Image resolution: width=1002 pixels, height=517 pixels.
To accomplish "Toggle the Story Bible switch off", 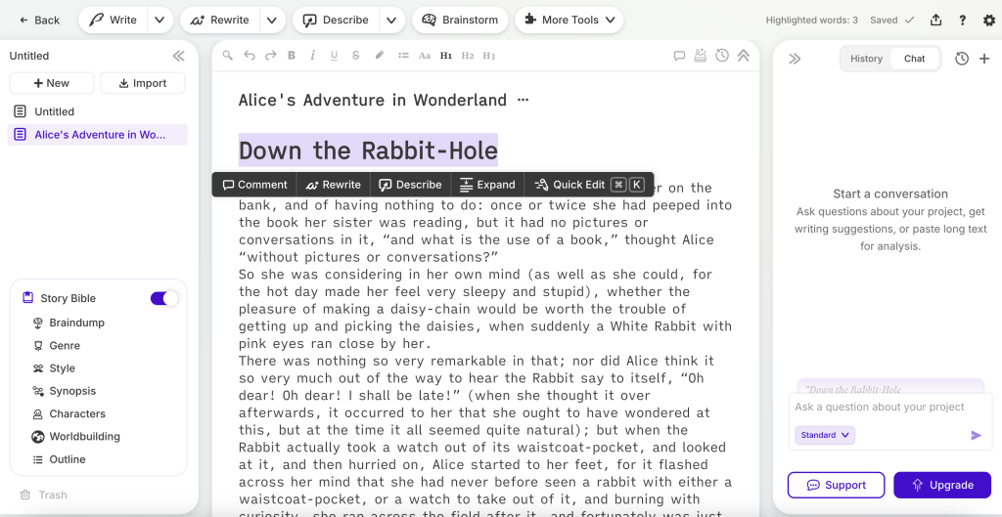I will pos(164,298).
